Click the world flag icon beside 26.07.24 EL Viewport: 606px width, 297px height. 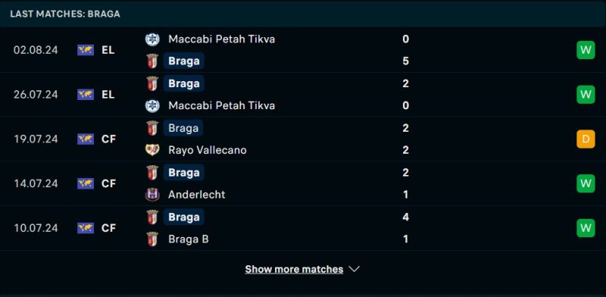86,95
